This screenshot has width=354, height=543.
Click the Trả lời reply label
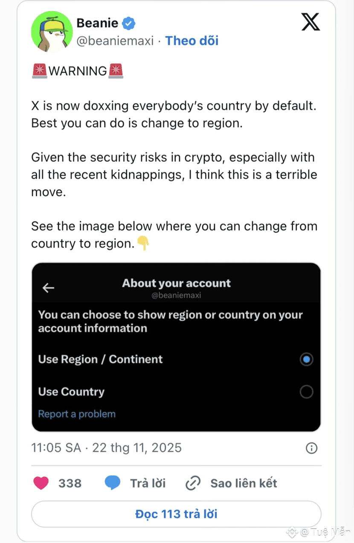coord(148,483)
